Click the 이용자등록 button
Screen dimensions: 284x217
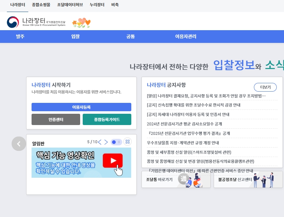point(81,107)
